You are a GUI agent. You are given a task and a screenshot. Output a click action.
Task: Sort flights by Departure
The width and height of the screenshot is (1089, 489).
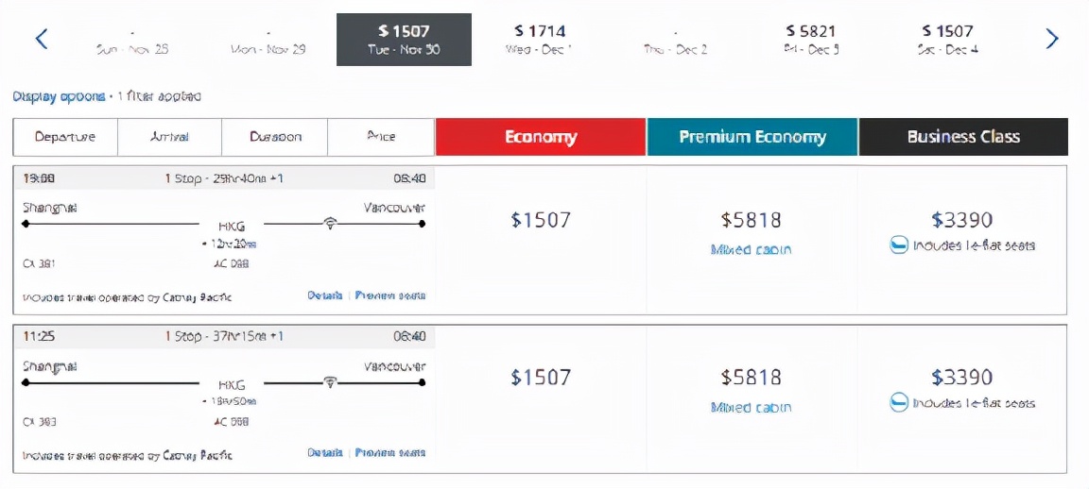(x=65, y=137)
